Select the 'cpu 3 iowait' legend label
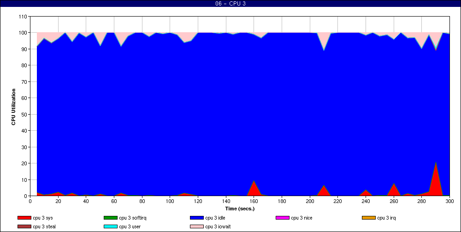 tap(218, 227)
